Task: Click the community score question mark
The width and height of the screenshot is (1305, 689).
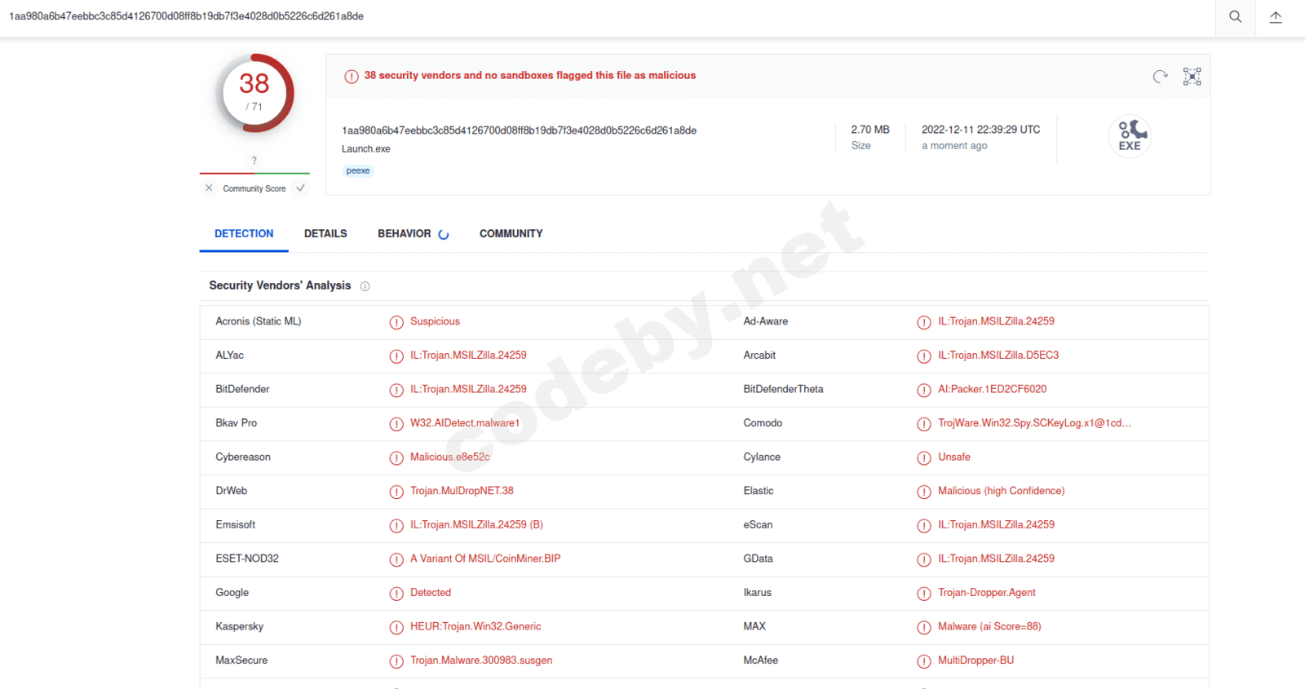Action: tap(254, 161)
